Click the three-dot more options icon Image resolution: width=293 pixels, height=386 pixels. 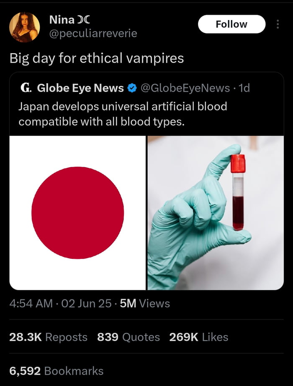pos(278,24)
